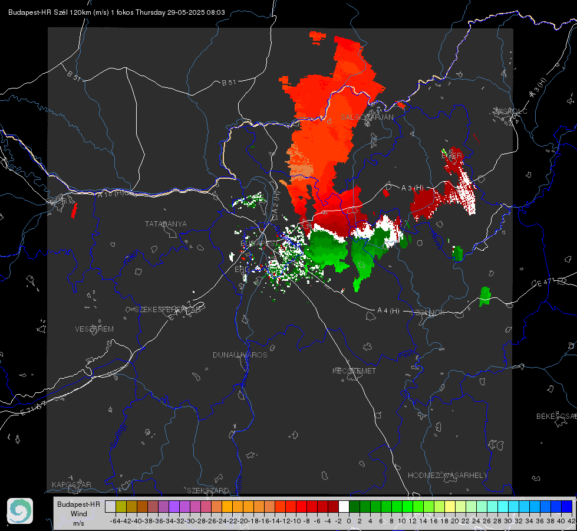Click the dark red swatch left of white
The height and width of the screenshot is (531, 577).
coord(333,506)
